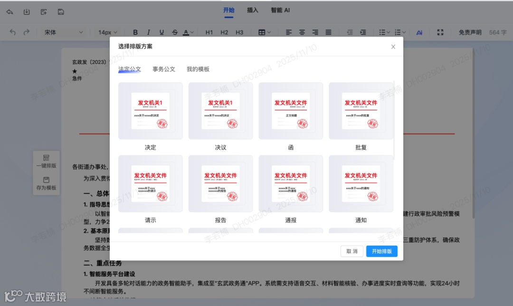Click the document page scrollbar

473,134
